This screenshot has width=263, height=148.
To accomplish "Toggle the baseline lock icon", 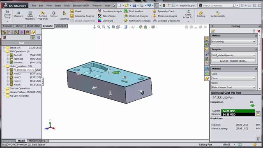I will 258,114.
